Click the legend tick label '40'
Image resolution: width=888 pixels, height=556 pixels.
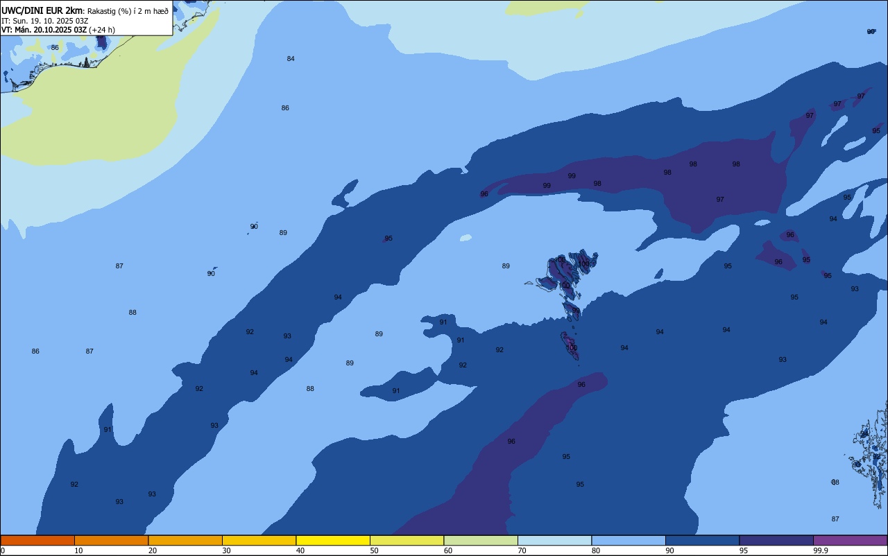coord(300,550)
